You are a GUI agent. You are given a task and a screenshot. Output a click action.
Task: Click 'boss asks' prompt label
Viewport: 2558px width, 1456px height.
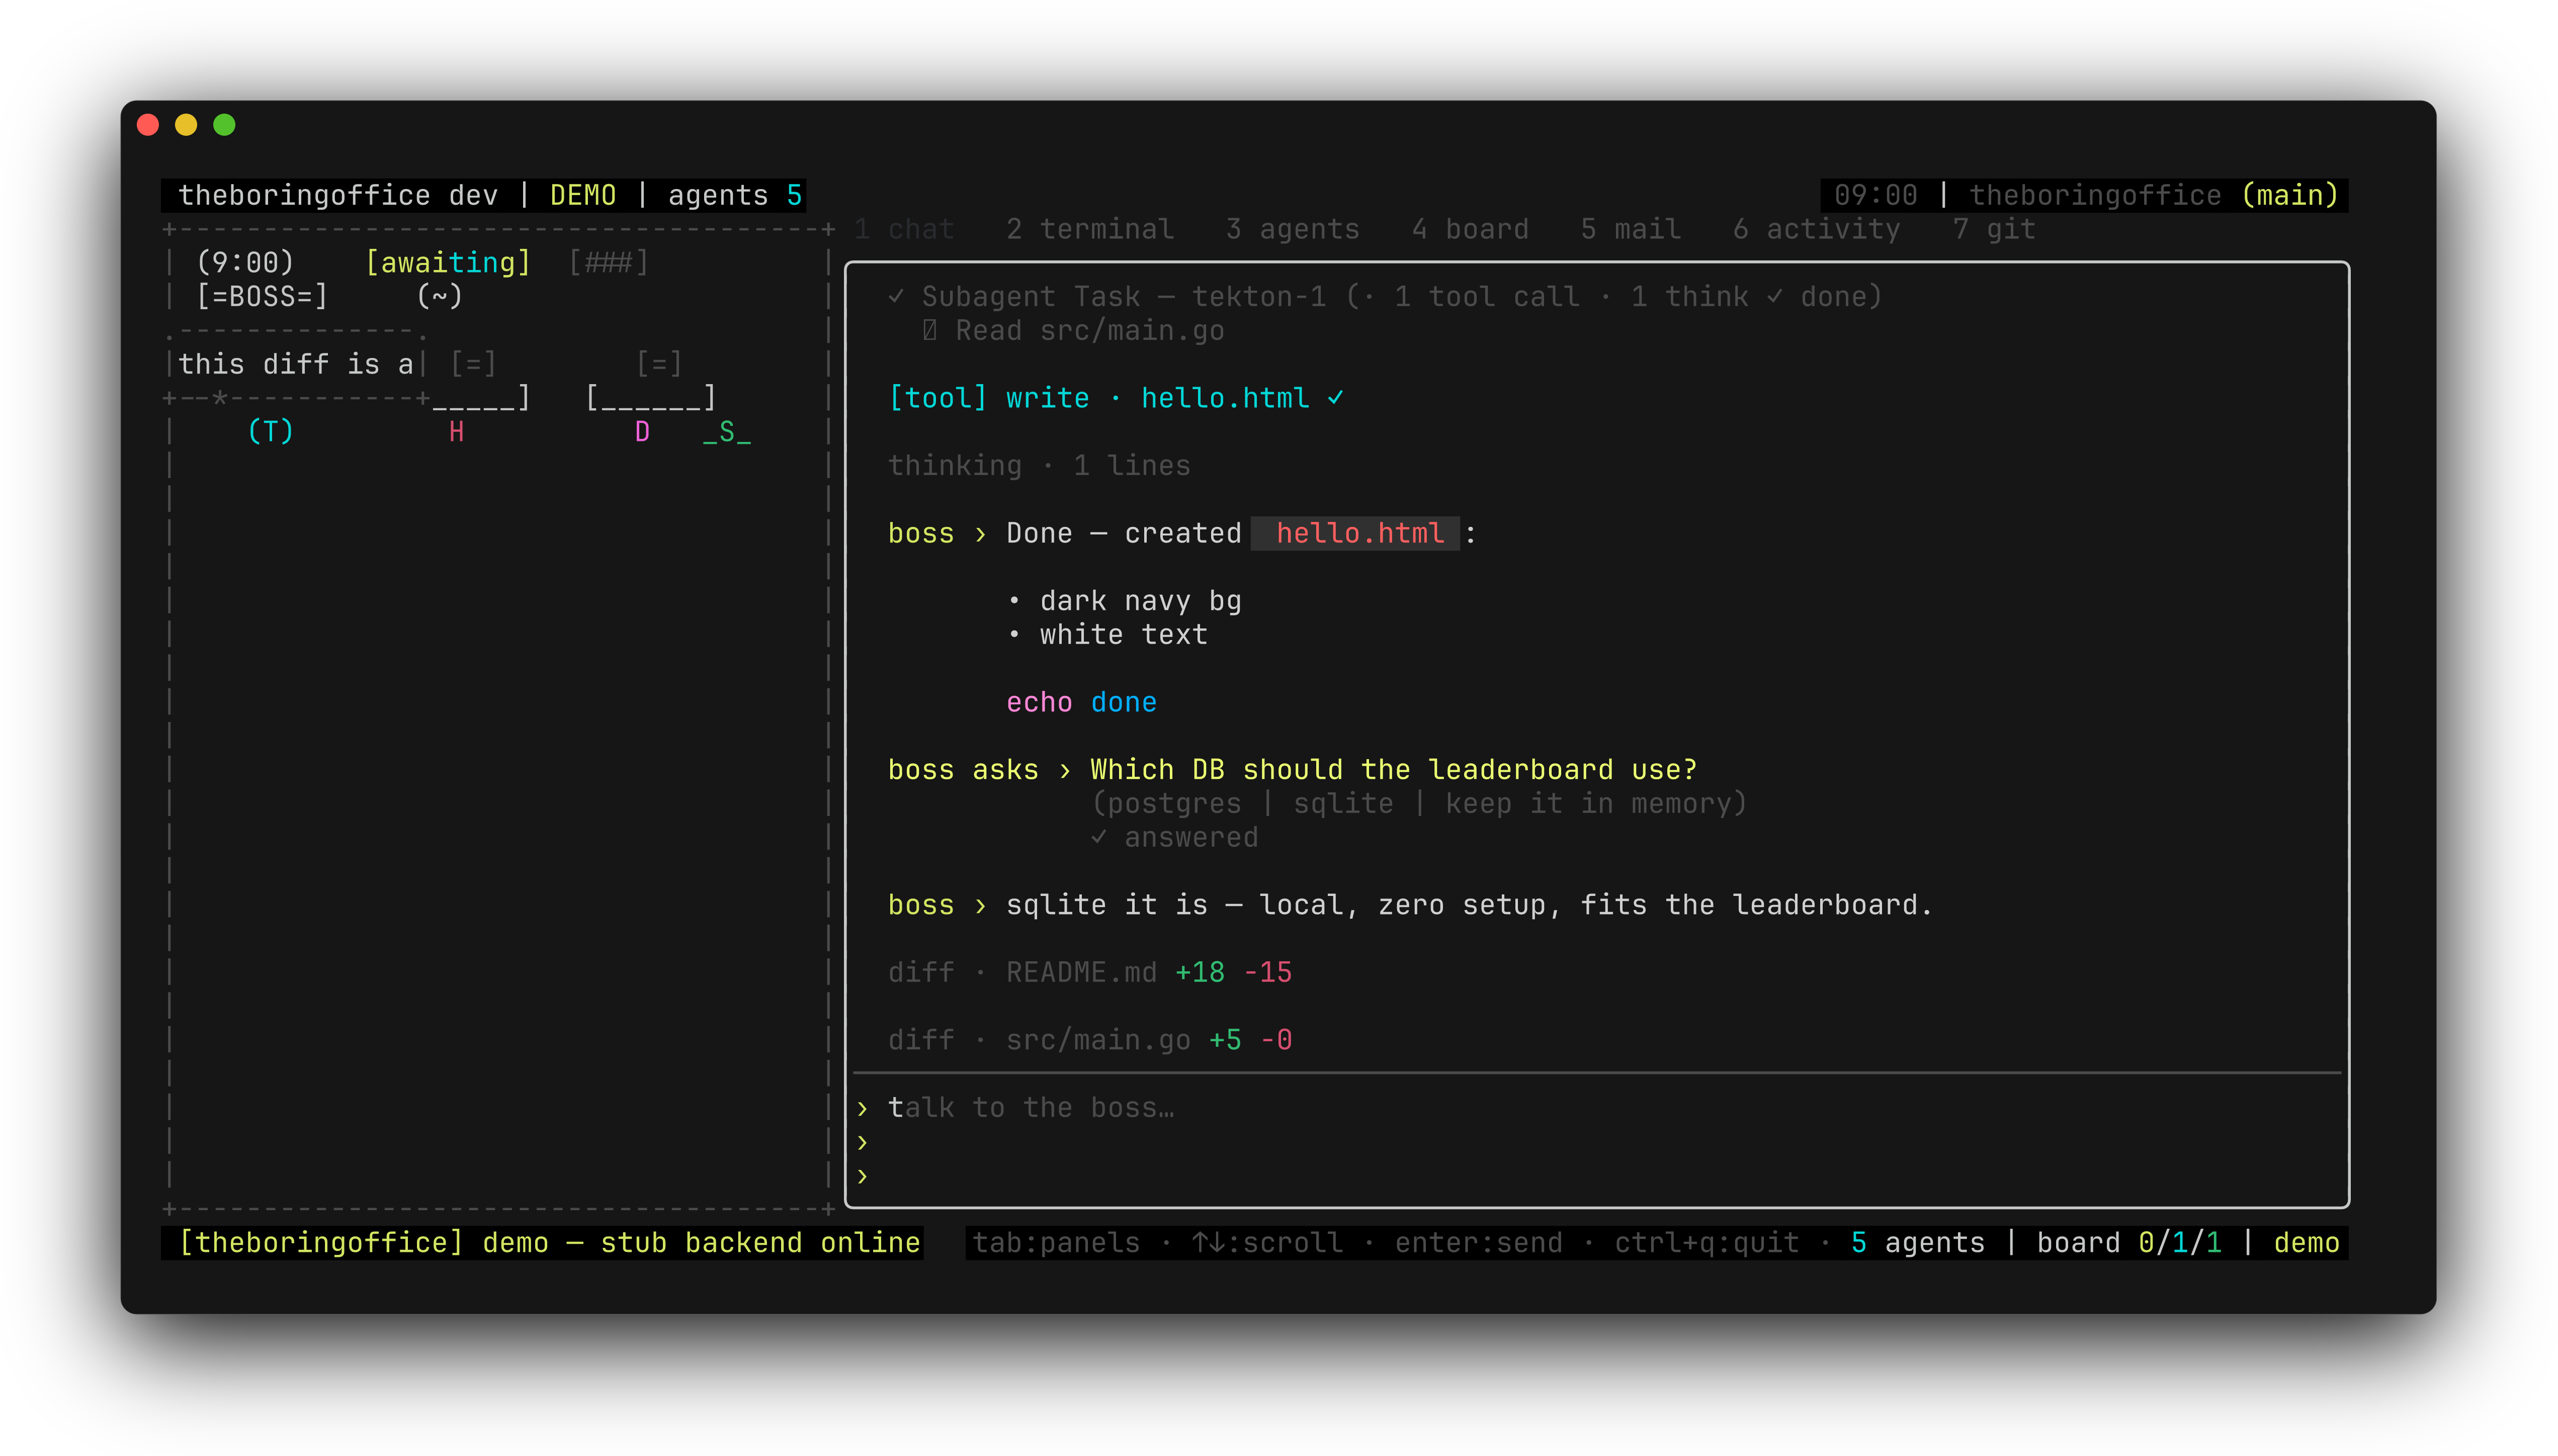click(962, 769)
